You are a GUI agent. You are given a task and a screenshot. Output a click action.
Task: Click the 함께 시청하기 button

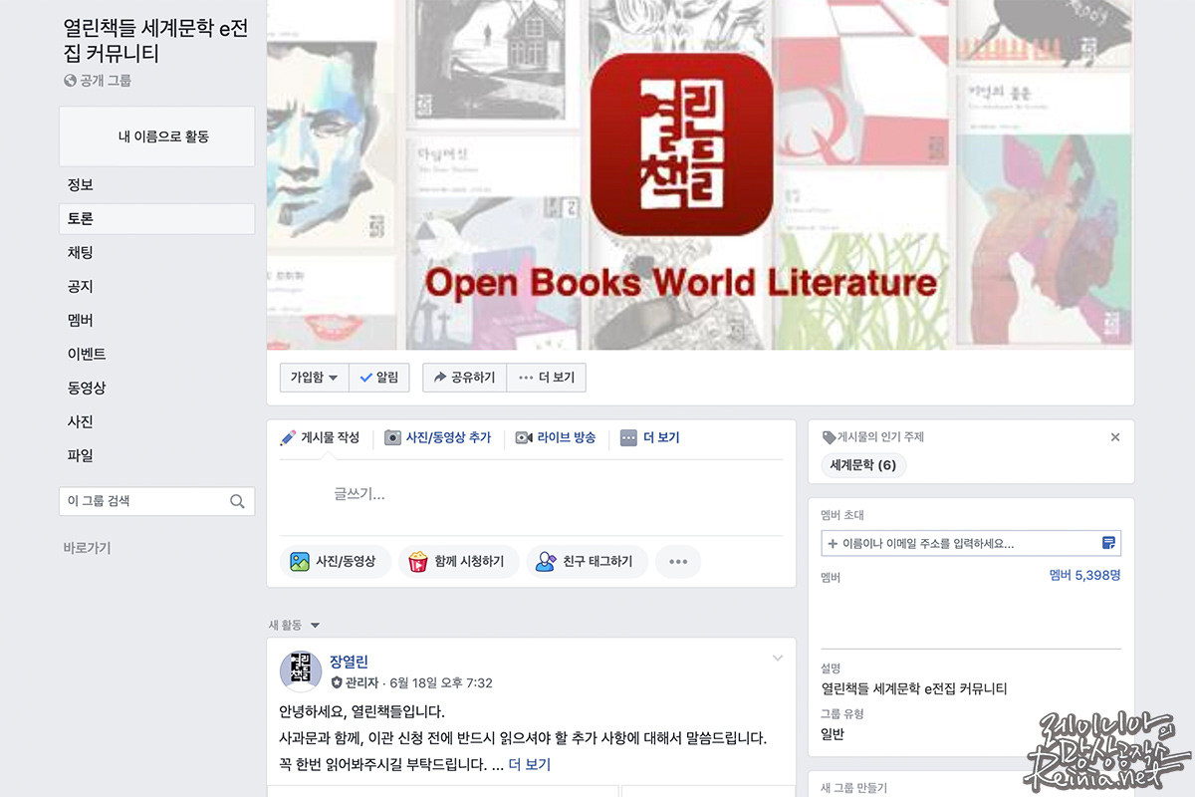[458, 562]
